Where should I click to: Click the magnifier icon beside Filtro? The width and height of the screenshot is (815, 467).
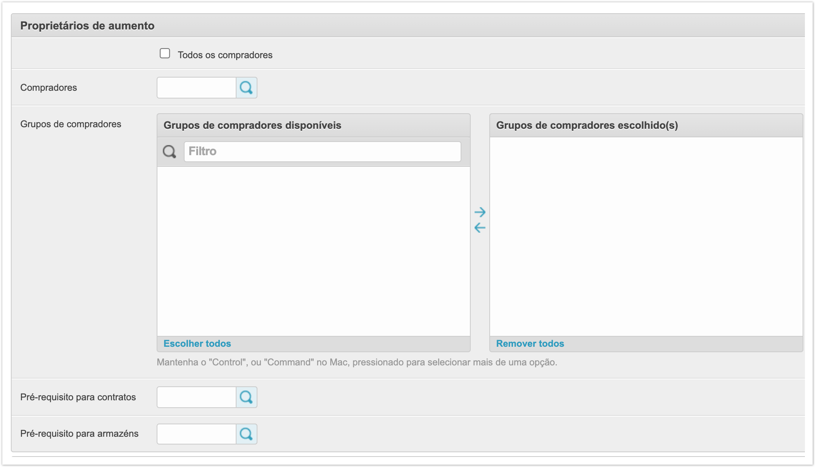[x=169, y=151]
